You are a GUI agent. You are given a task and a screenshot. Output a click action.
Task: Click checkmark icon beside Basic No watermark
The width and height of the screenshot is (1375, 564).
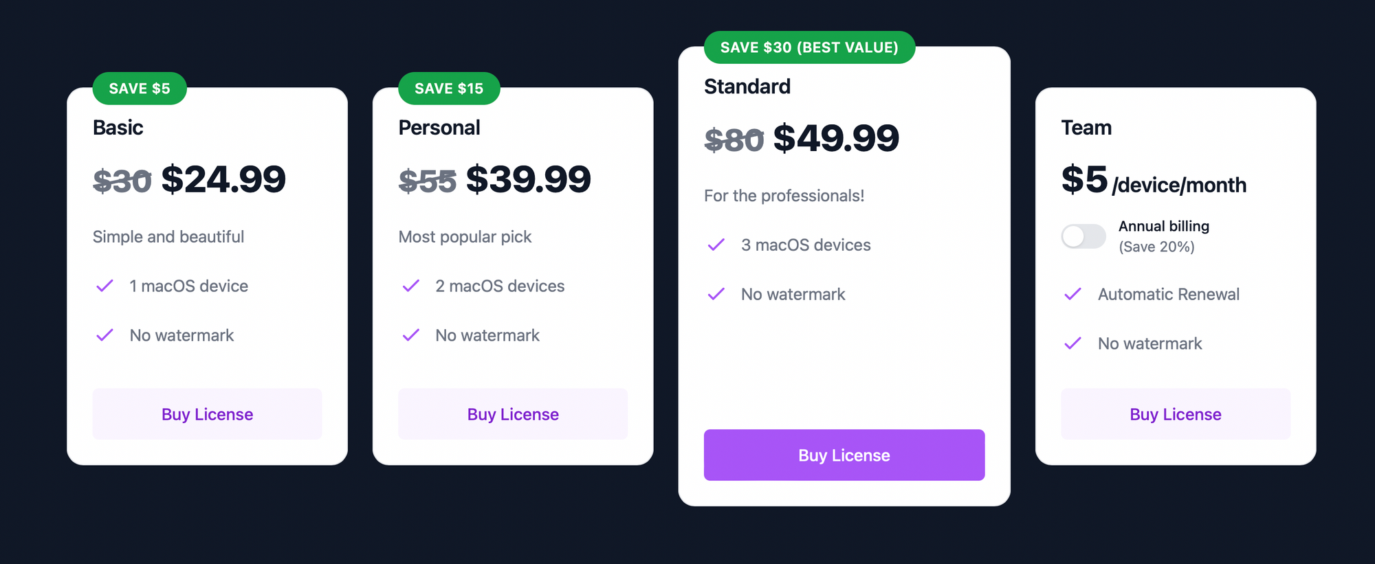(x=104, y=335)
